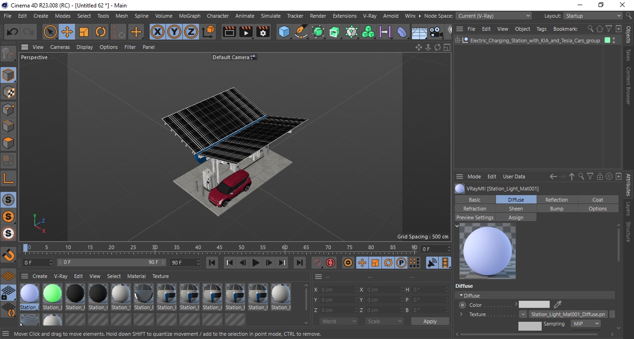Open the Layers side tab
Image resolution: width=634 pixels, height=339 pixels.
628,208
